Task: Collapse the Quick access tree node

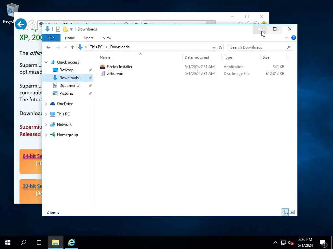Action: click(x=46, y=62)
